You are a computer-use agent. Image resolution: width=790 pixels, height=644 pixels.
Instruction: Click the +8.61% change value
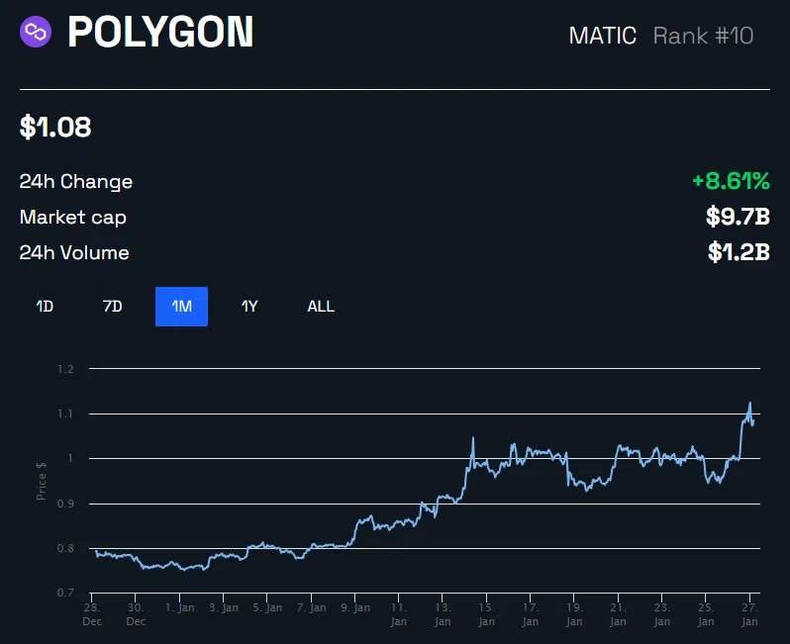(x=731, y=181)
